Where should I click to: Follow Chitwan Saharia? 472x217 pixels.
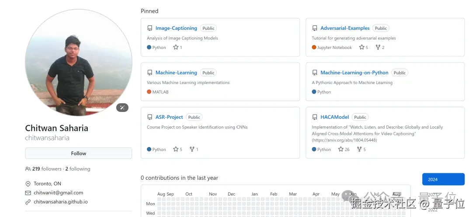point(79,154)
